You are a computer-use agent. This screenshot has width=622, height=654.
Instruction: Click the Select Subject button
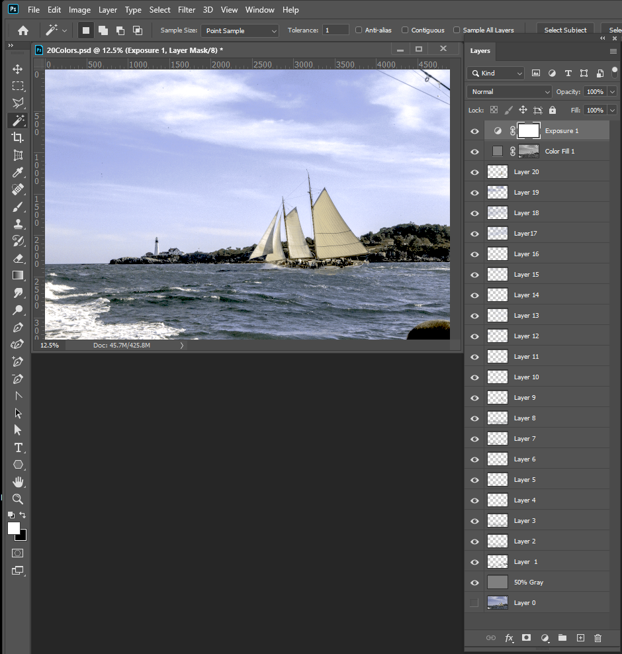[x=565, y=30]
